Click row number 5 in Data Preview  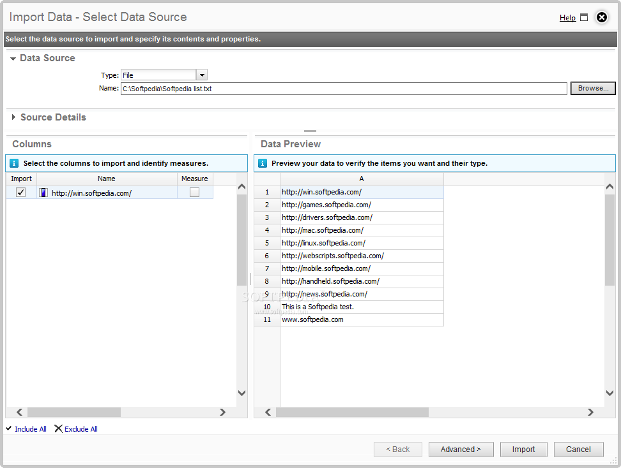click(267, 243)
